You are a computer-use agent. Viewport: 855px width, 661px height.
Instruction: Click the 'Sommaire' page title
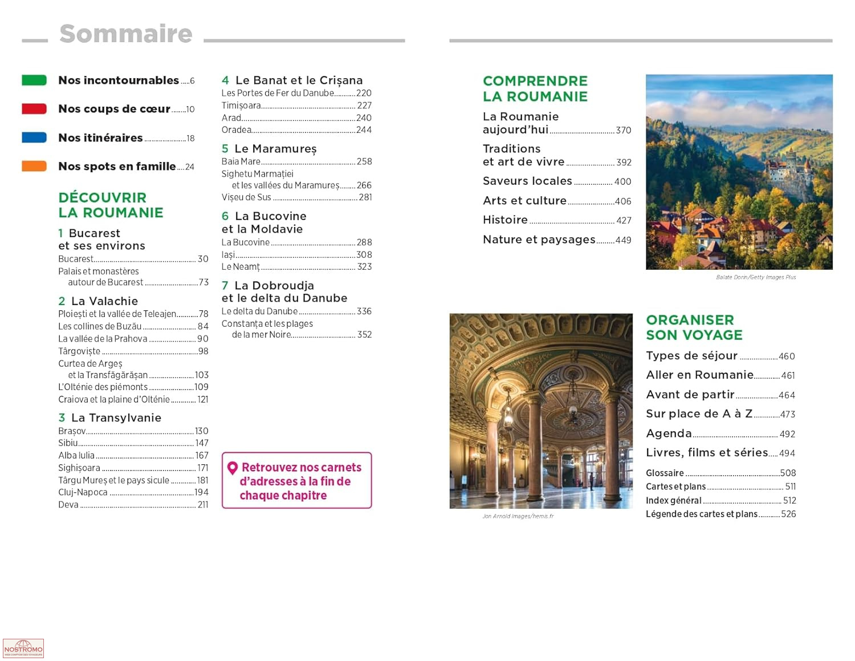click(x=126, y=34)
